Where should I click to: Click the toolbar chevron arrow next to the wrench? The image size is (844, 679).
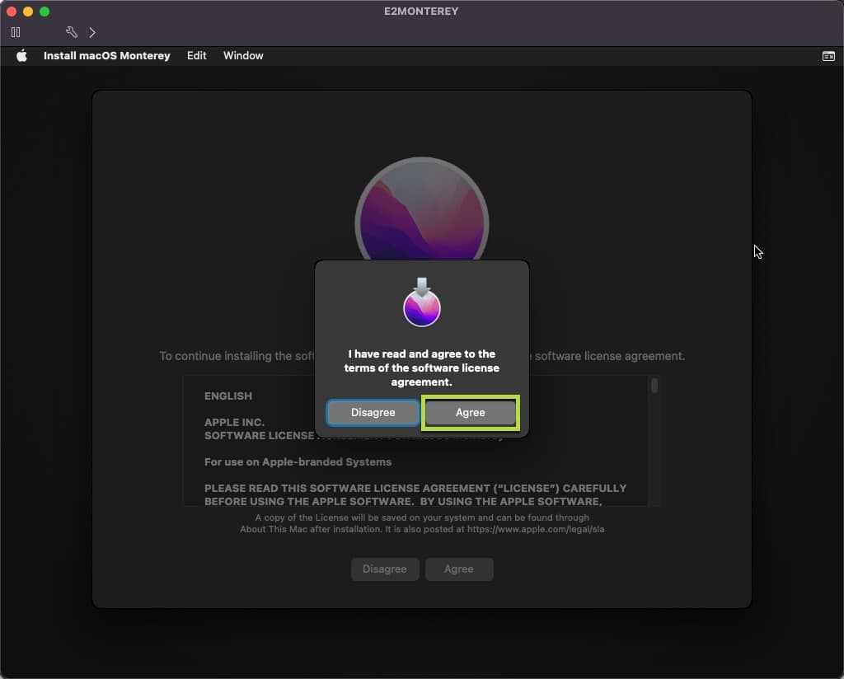(x=92, y=32)
